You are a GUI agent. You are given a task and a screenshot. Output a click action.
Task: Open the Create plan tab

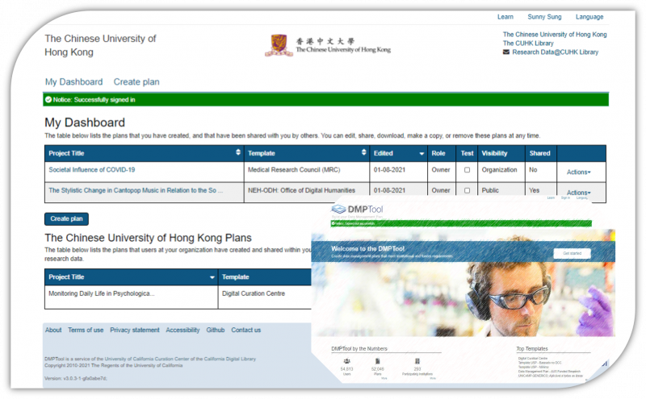tap(136, 82)
